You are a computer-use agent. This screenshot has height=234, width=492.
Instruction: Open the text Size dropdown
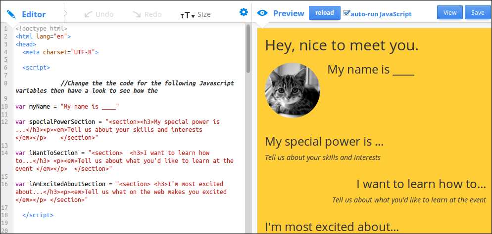coord(196,14)
